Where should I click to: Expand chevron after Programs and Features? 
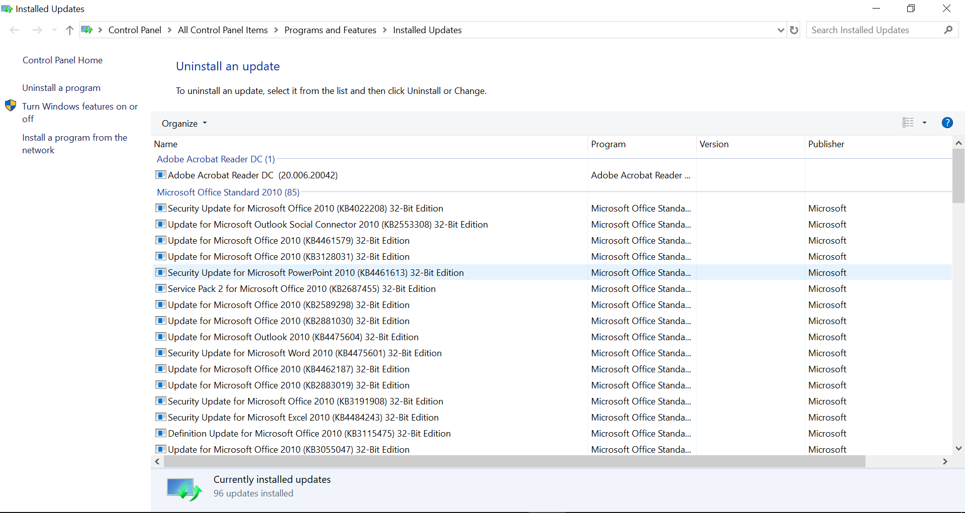[x=384, y=30]
